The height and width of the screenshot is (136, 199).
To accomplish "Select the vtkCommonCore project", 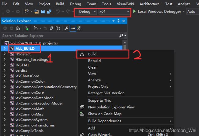I will tap(29, 92).
